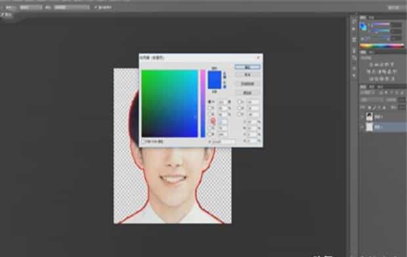The height and width of the screenshot is (257, 407).
Task: Add Brightness/Contrast adjustment from Adjustments panel
Action: [x=372, y=64]
